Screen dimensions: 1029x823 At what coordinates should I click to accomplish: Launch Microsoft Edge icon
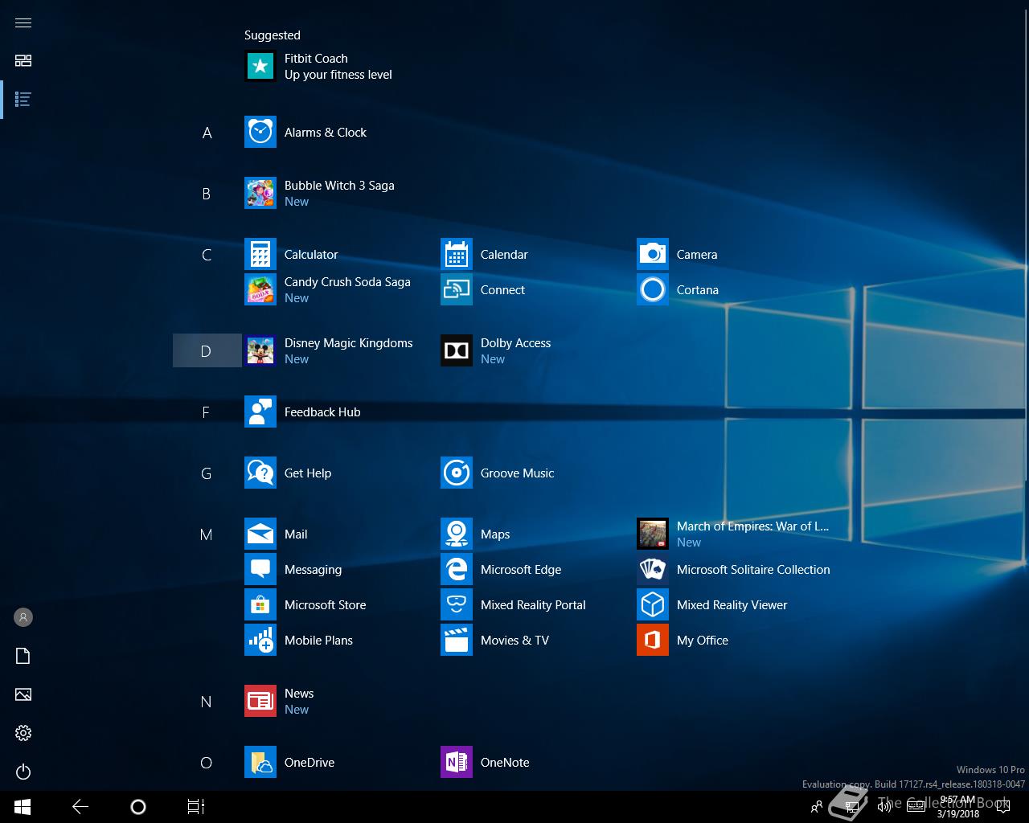pos(457,569)
